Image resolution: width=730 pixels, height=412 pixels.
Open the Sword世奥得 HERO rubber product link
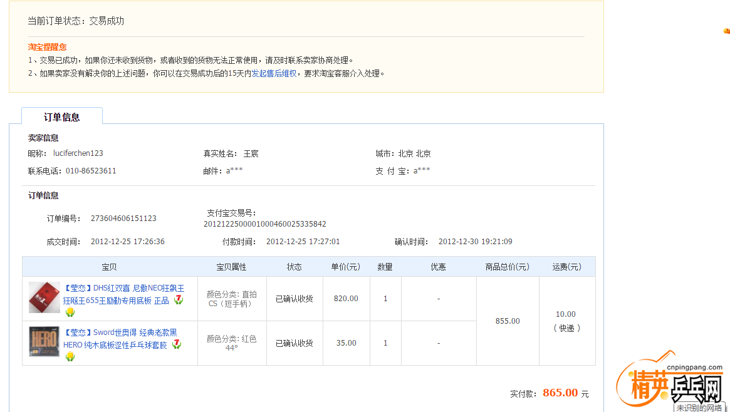tap(120, 339)
